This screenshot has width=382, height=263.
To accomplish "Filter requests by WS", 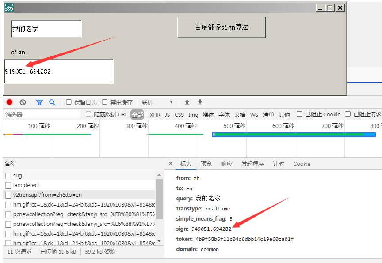I will point(254,115).
